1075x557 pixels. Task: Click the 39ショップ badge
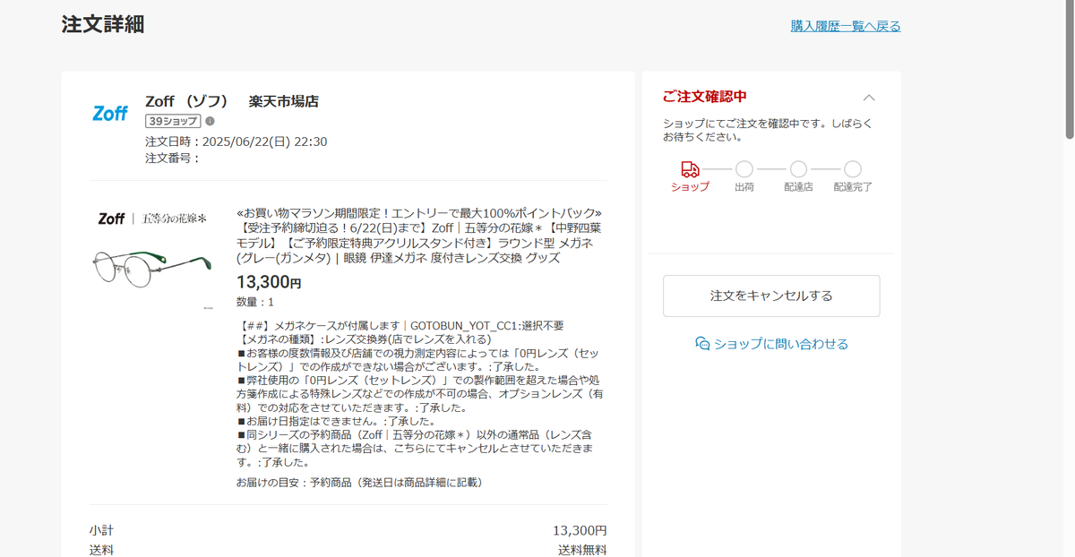pyautogui.click(x=173, y=121)
